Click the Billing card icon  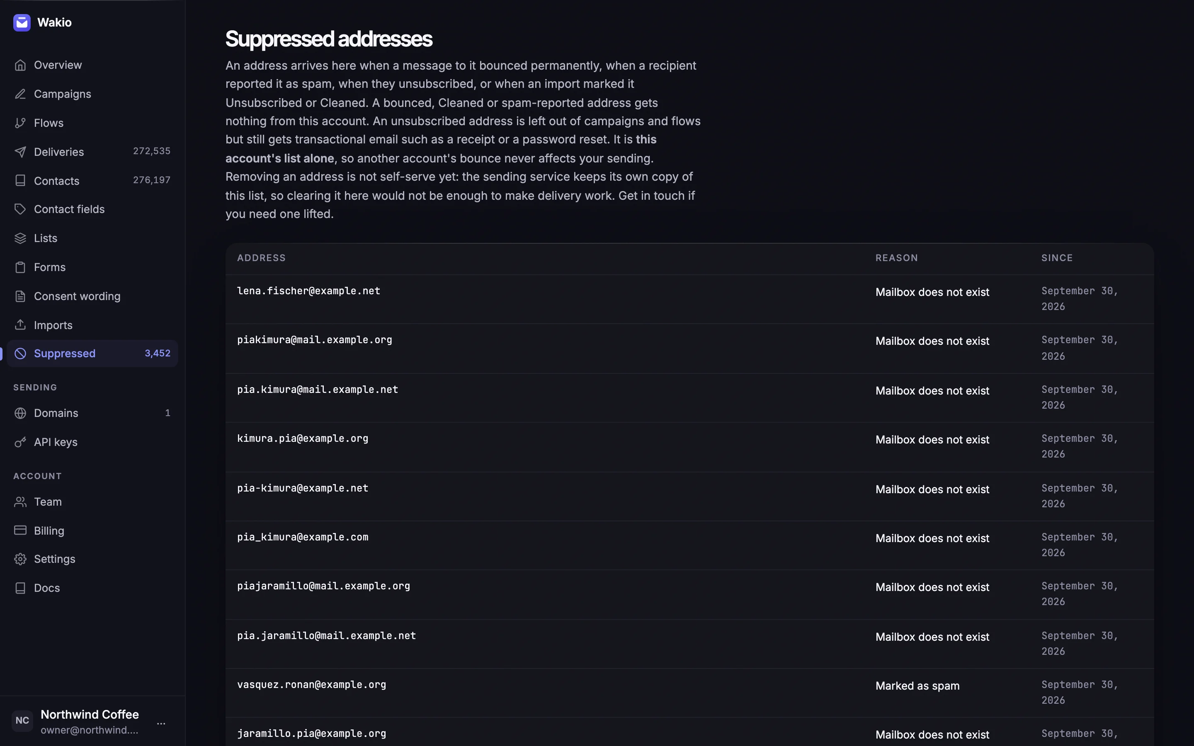20,530
